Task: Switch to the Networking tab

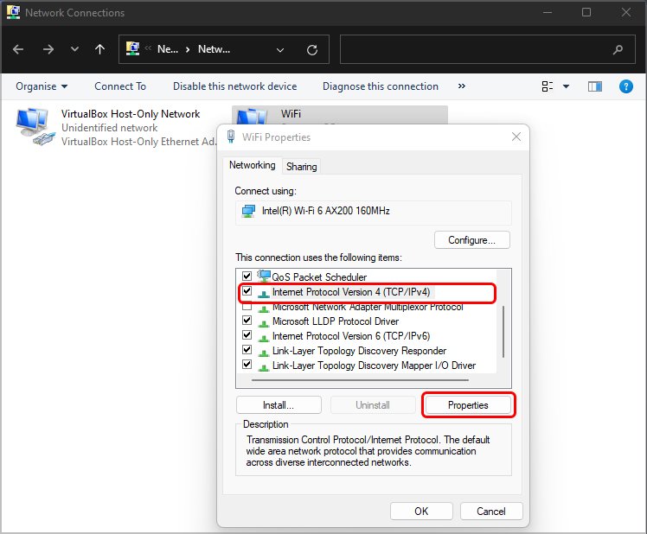Action: tap(252, 165)
